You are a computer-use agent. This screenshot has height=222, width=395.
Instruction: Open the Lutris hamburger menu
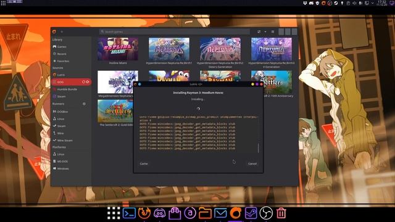click(273, 31)
